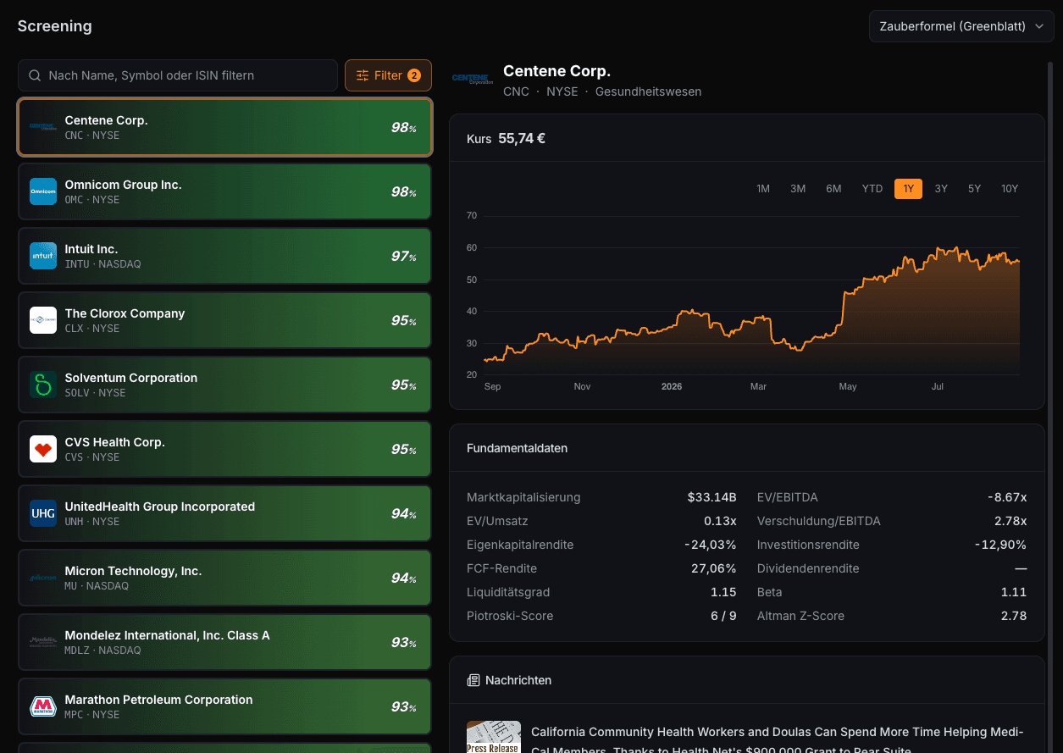
Task: Click the Mondelez logo icon
Action: (43, 642)
